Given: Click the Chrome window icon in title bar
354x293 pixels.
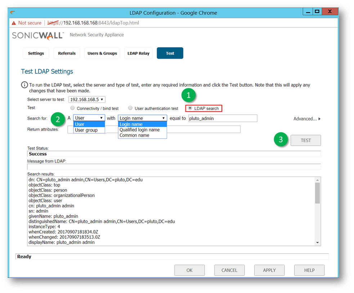Looking at the screenshot, I should coord(13,13).
